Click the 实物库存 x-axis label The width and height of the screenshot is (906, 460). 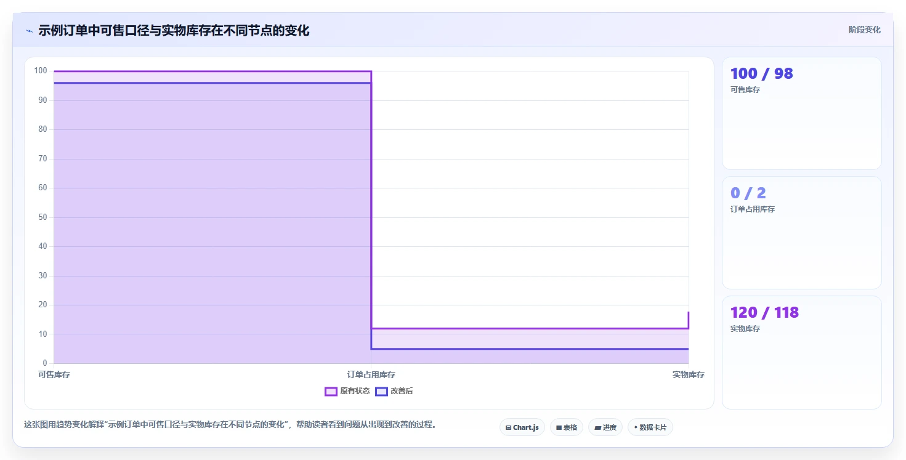click(x=689, y=374)
